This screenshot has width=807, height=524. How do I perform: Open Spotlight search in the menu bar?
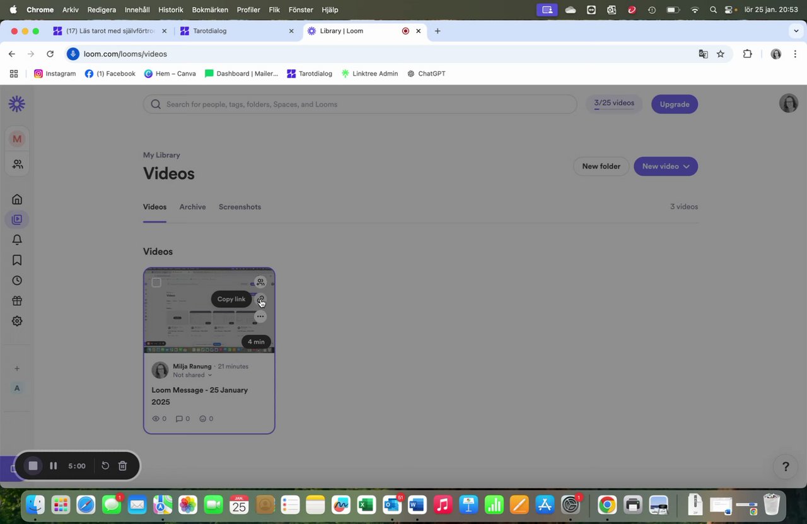tap(713, 9)
